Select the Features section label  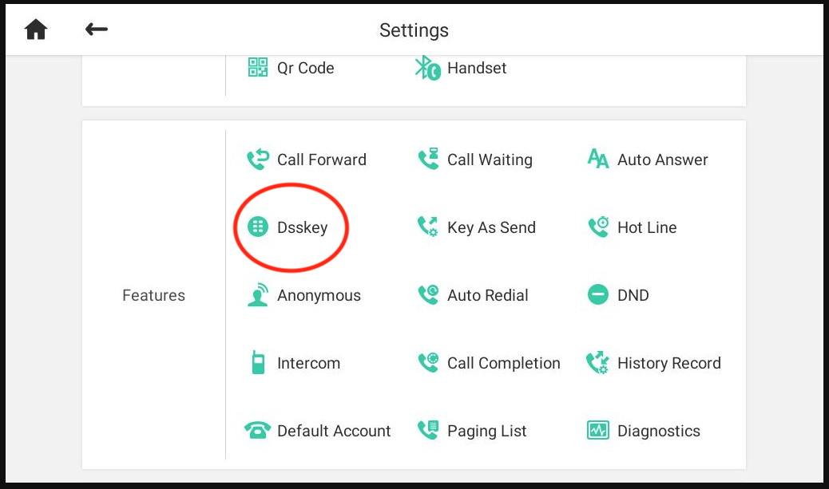(154, 295)
